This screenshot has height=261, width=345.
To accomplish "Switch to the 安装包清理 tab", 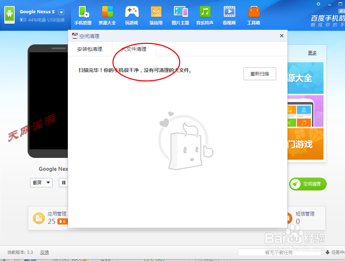I will pyautogui.click(x=90, y=49).
